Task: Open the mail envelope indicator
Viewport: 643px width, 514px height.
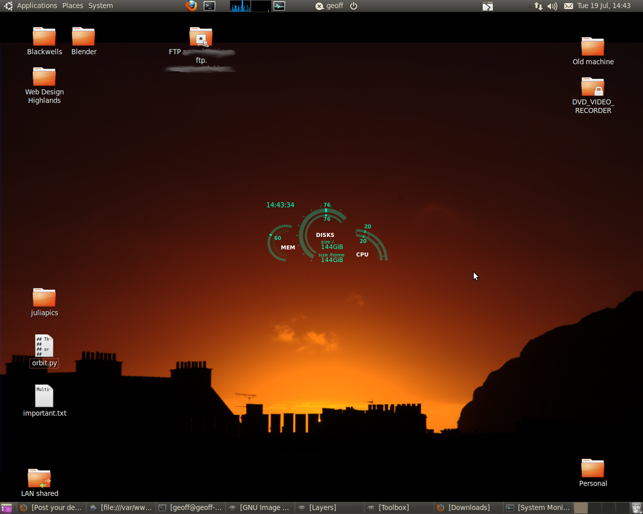Action: [x=568, y=6]
